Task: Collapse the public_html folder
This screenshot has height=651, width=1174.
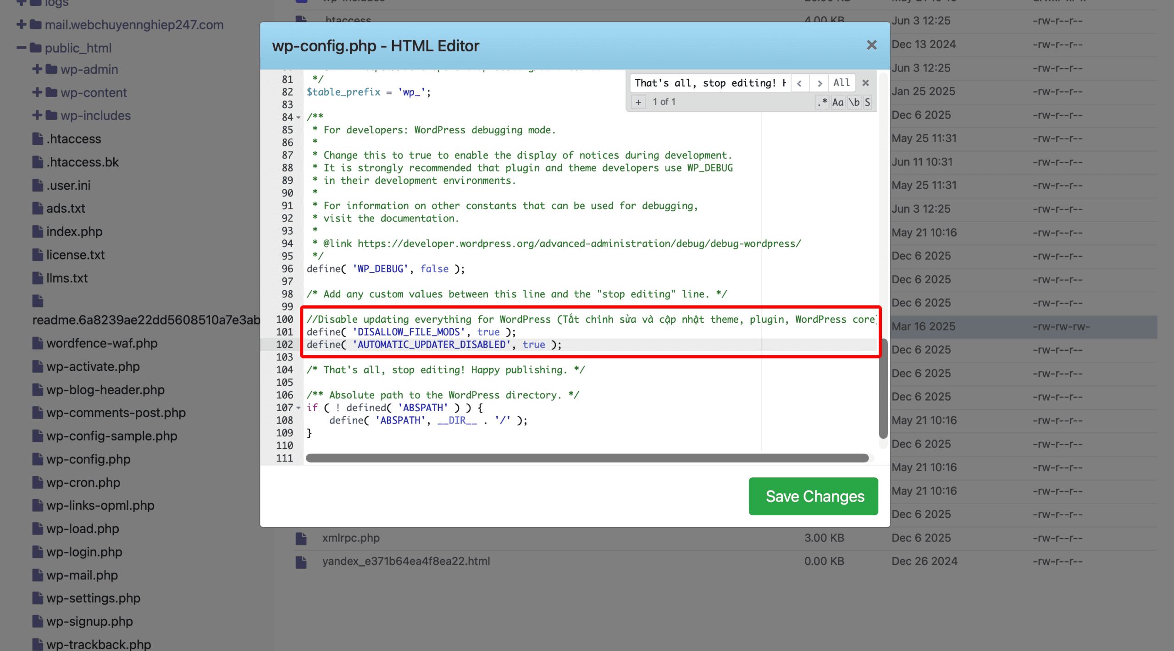Action: pyautogui.click(x=21, y=48)
